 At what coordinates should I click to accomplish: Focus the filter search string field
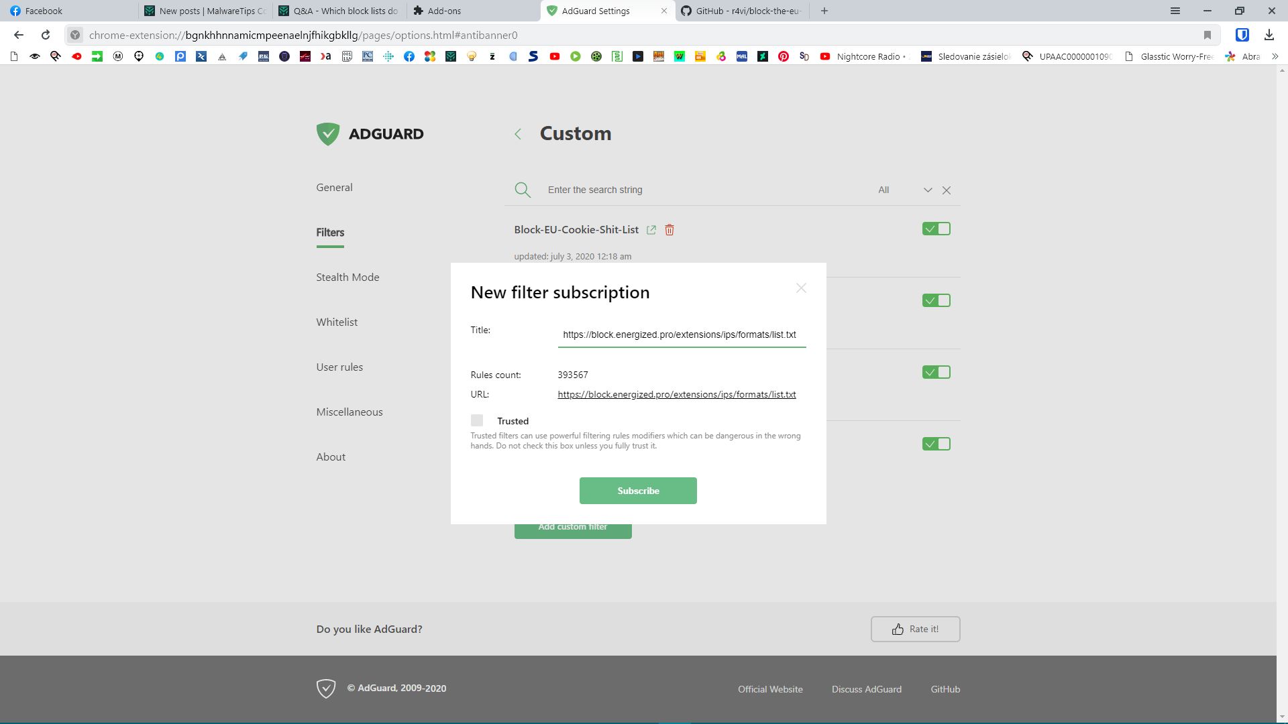tap(704, 190)
